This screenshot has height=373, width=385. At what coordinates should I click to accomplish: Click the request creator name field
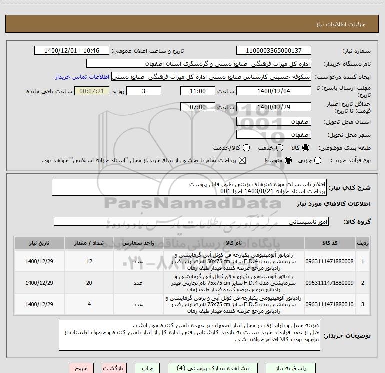click(x=211, y=77)
